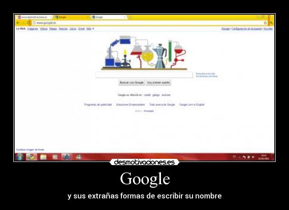Click the favicon of the desmotivaciones tab
289x210 pixels.
[19, 17]
